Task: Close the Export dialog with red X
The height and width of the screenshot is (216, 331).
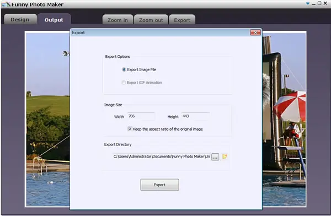Action: [x=255, y=33]
